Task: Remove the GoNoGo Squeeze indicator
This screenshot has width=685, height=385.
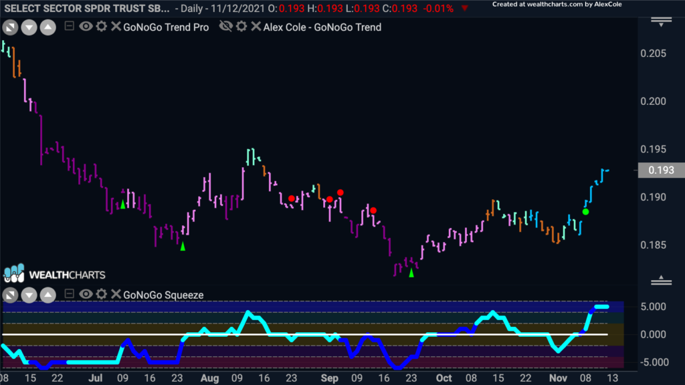Action: (116, 294)
